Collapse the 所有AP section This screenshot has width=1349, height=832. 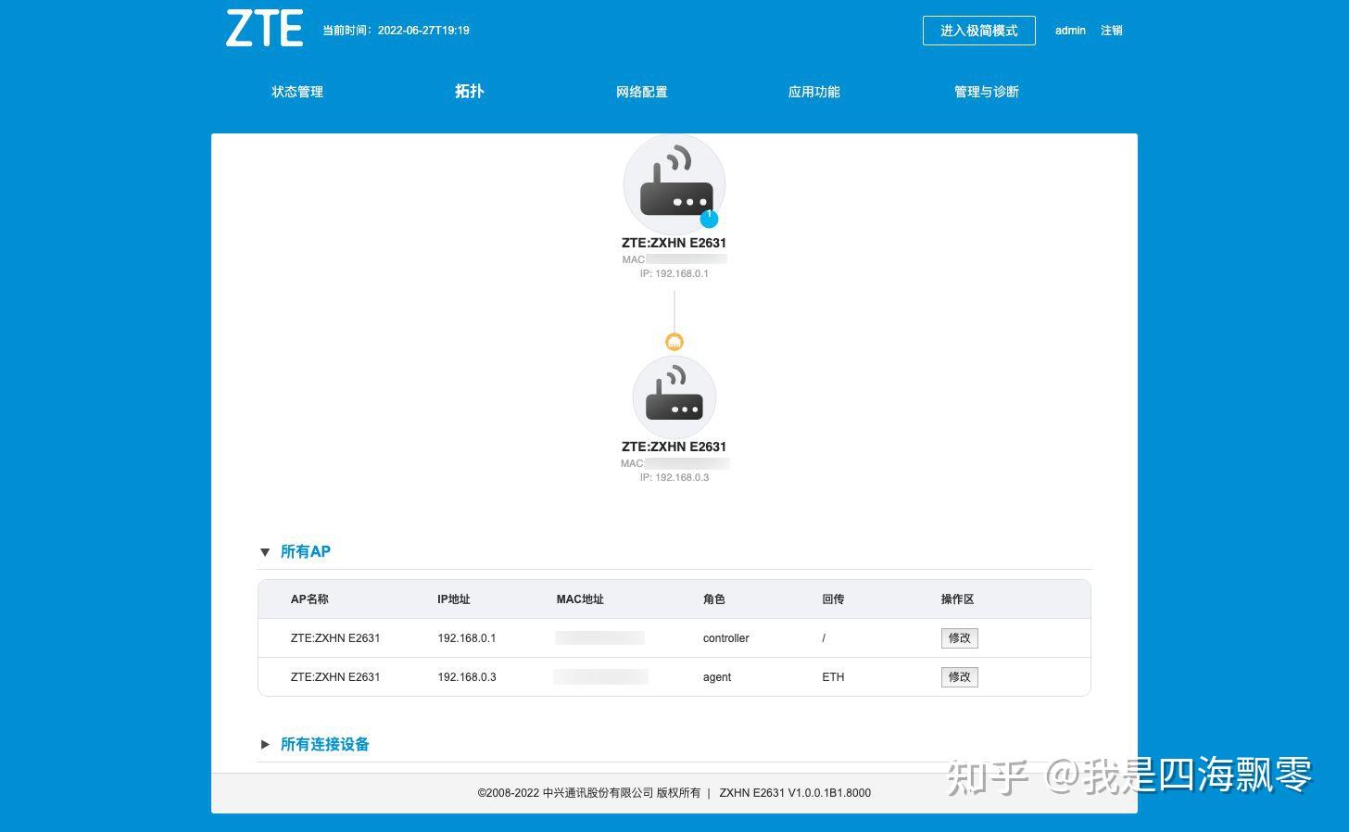306,551
